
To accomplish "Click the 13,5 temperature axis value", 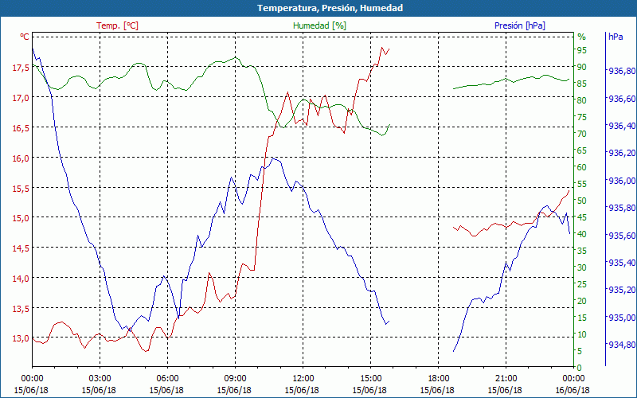I will point(21,308).
